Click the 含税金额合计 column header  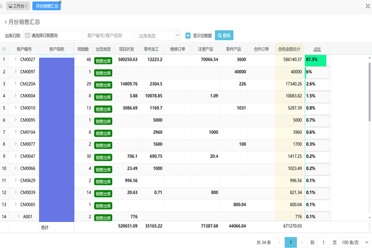click(289, 49)
